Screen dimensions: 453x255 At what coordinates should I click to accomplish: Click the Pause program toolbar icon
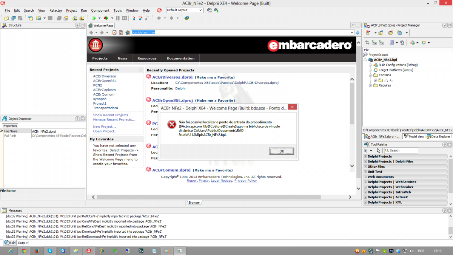click(118, 18)
